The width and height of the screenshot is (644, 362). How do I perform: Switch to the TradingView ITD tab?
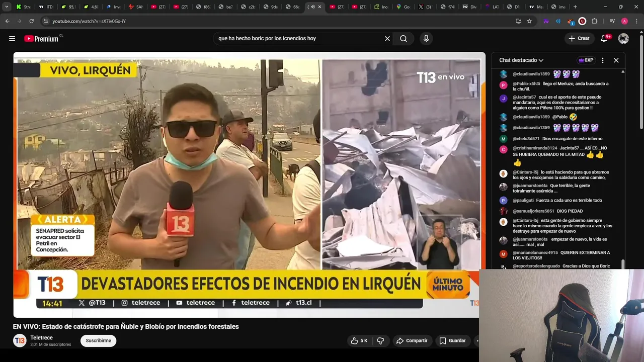coord(46,7)
